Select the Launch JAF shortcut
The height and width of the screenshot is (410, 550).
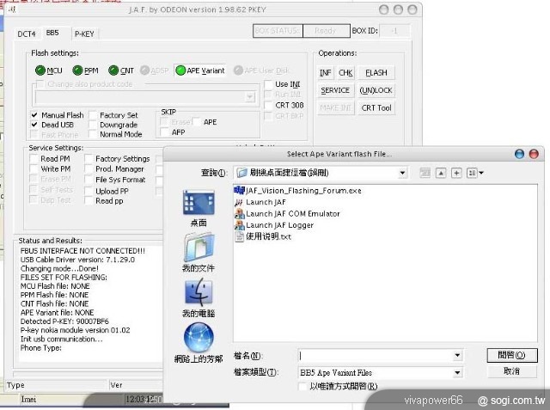click(260, 202)
